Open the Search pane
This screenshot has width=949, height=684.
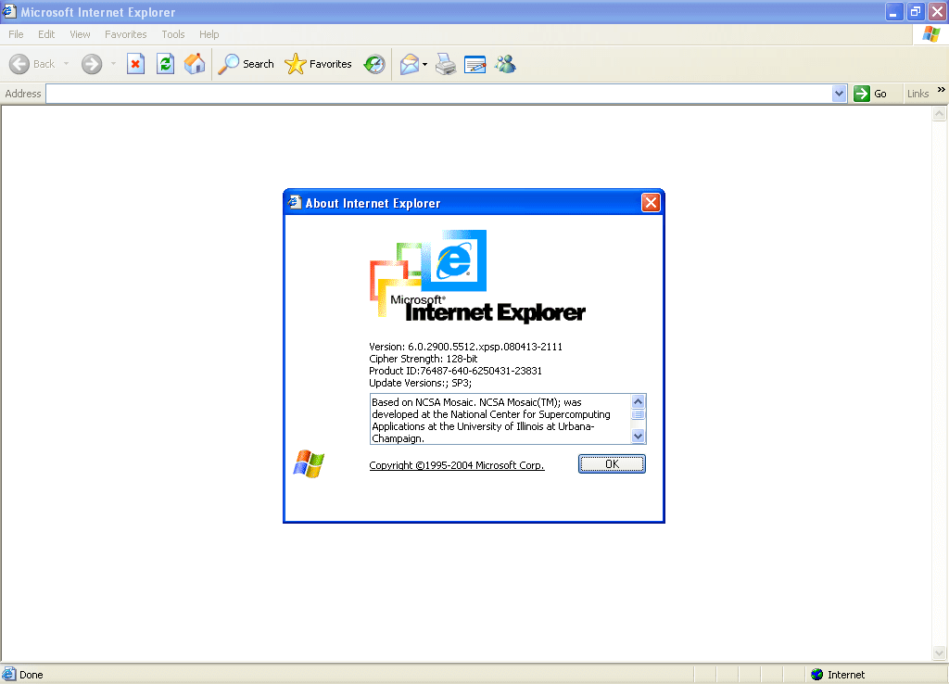(246, 63)
